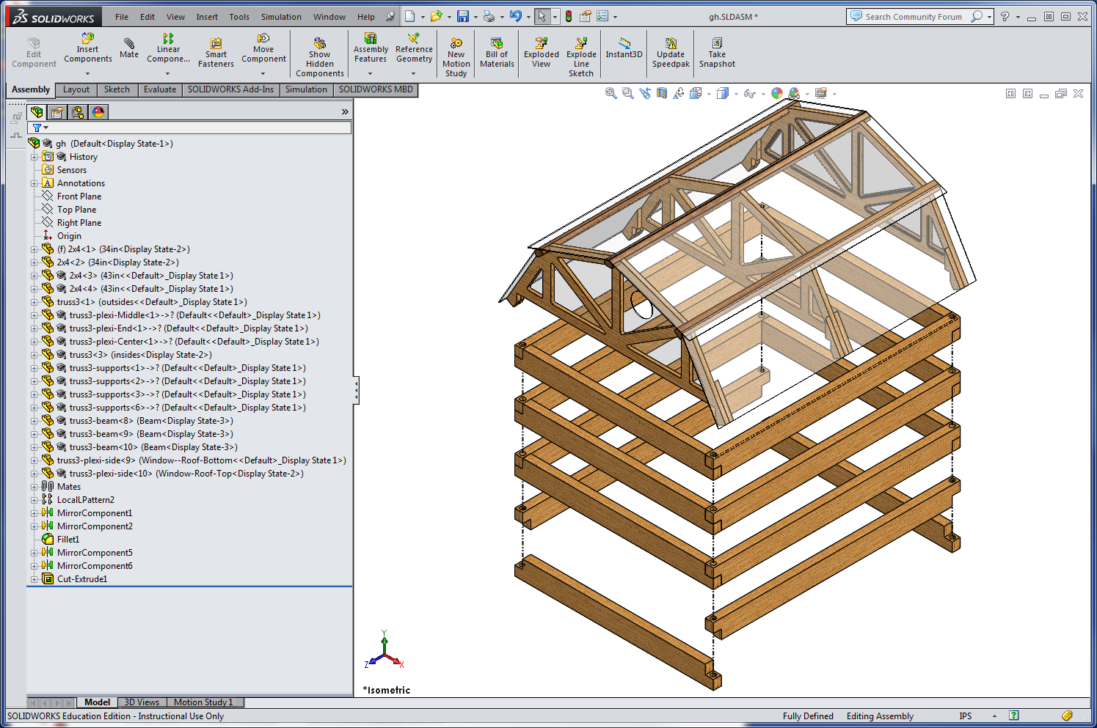Open the PropertyManager tab icon

click(x=57, y=111)
